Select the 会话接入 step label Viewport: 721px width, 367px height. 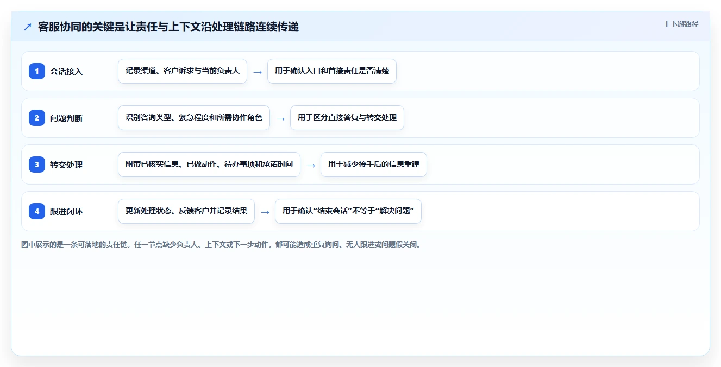coord(66,71)
